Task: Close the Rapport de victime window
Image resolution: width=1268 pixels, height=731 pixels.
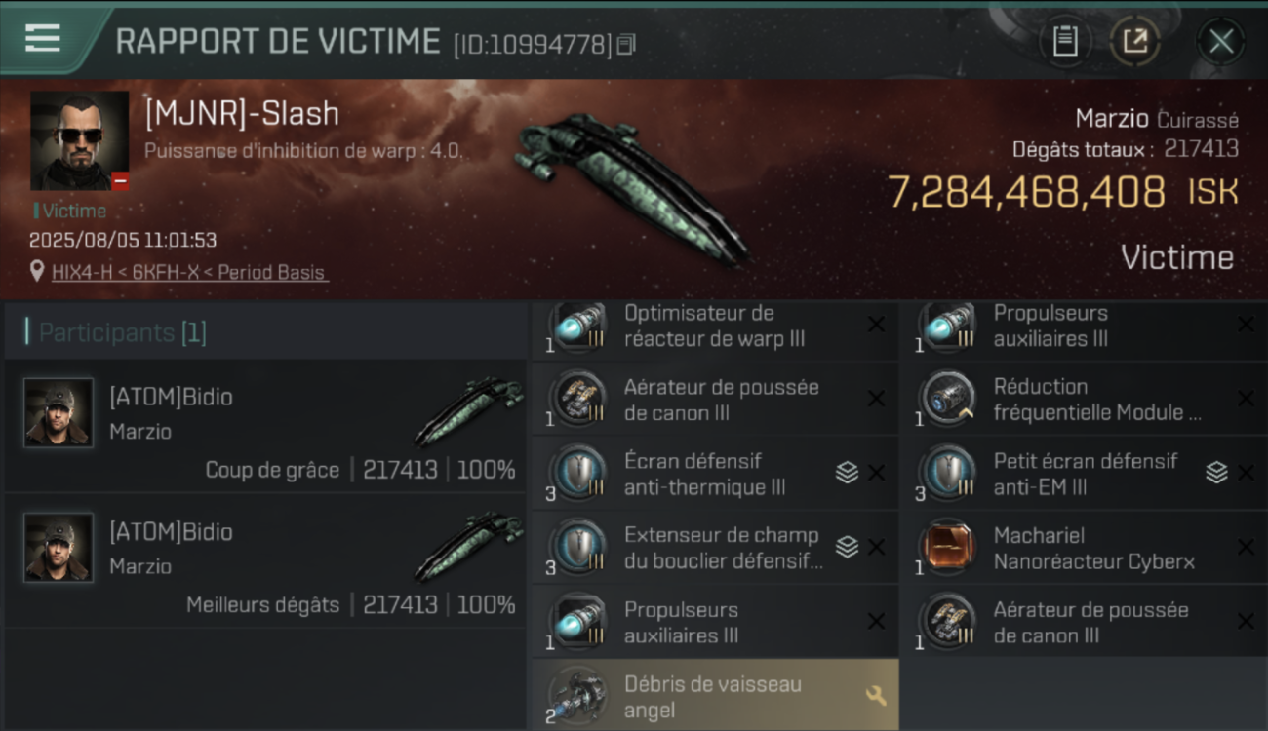Action: 1221,41
